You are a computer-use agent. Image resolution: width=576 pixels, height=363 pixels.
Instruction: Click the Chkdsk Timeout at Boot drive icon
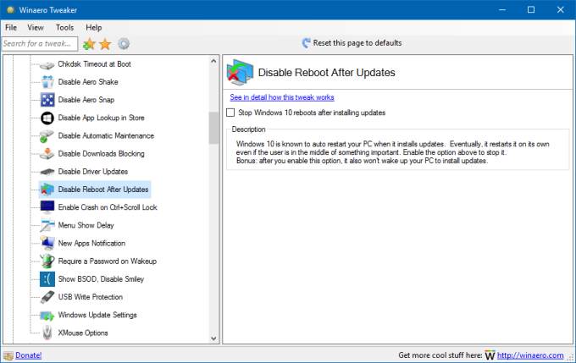click(x=47, y=65)
